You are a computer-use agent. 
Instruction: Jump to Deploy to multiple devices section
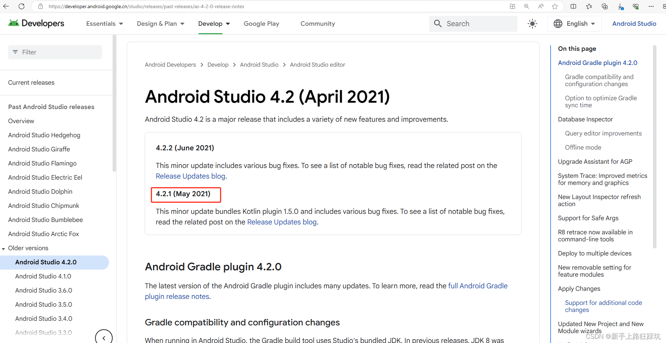pyautogui.click(x=595, y=253)
